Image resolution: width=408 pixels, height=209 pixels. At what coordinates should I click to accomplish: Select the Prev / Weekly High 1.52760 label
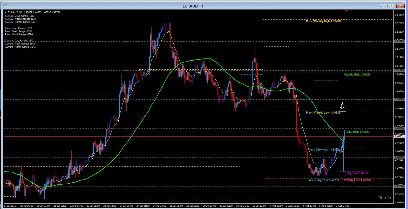[x=323, y=21]
